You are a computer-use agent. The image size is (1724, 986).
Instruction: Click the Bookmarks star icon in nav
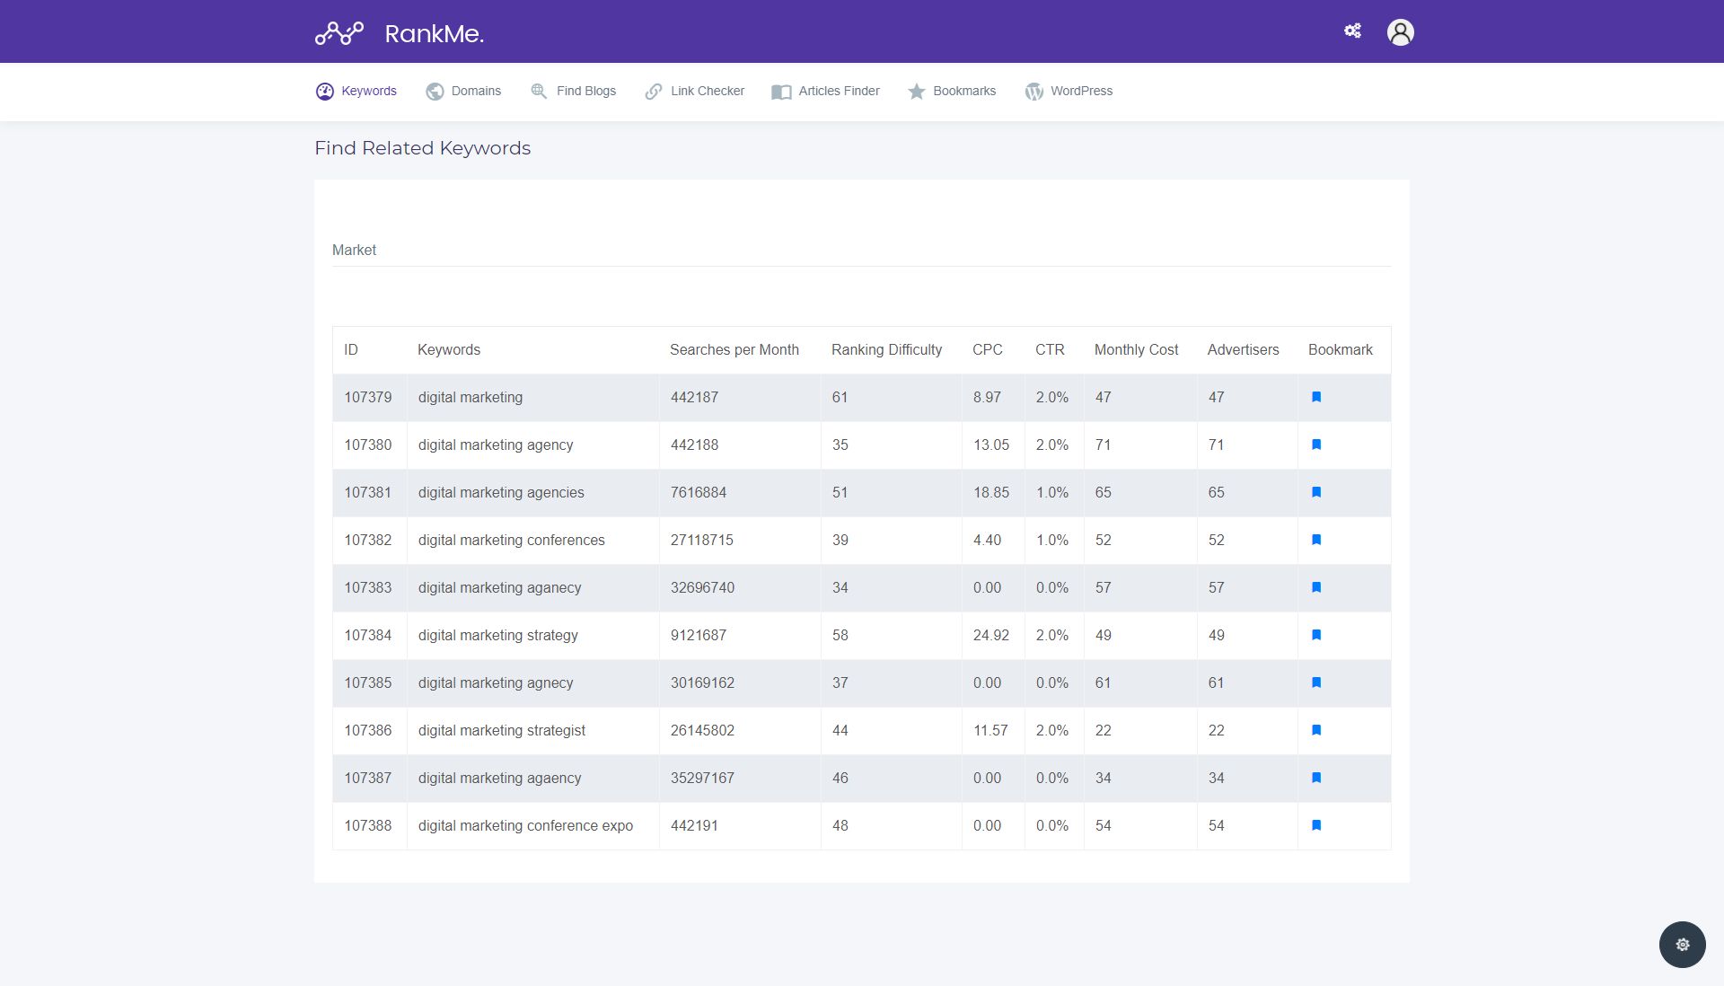[x=916, y=92]
